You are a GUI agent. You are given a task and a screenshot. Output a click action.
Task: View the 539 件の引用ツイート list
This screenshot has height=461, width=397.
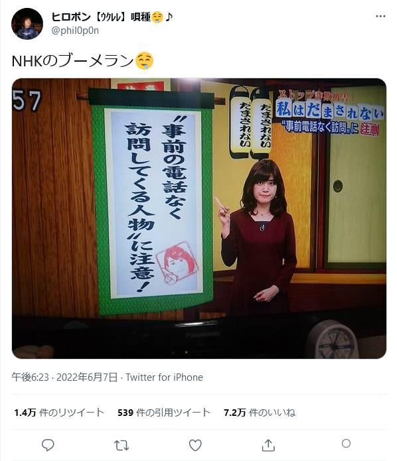coord(164,413)
